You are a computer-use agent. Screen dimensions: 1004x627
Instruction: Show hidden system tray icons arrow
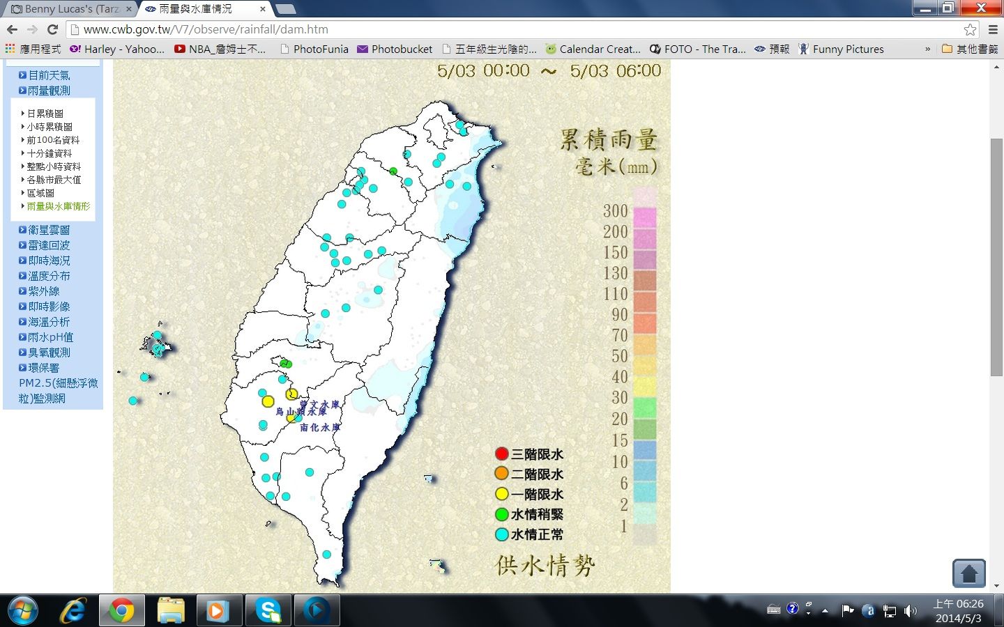point(825,611)
